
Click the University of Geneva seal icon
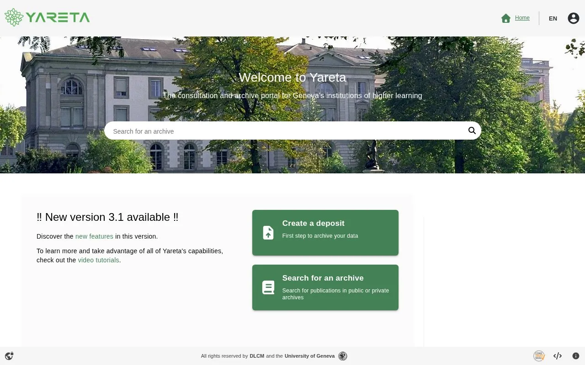pos(343,356)
